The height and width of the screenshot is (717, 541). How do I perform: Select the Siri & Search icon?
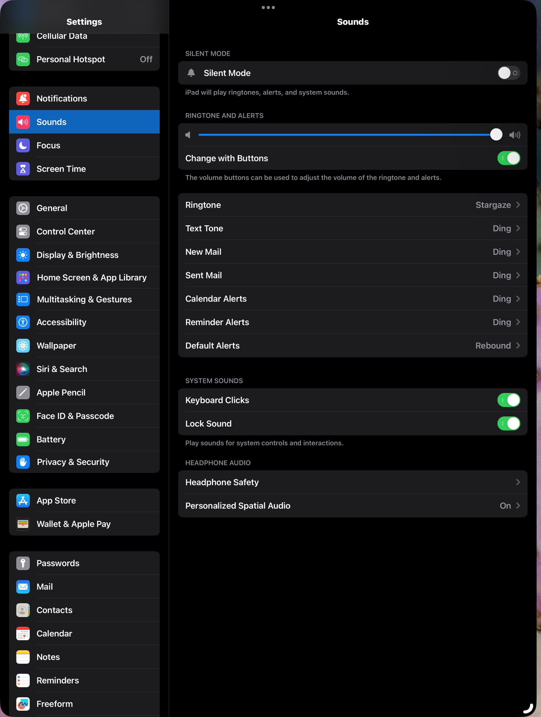23,369
